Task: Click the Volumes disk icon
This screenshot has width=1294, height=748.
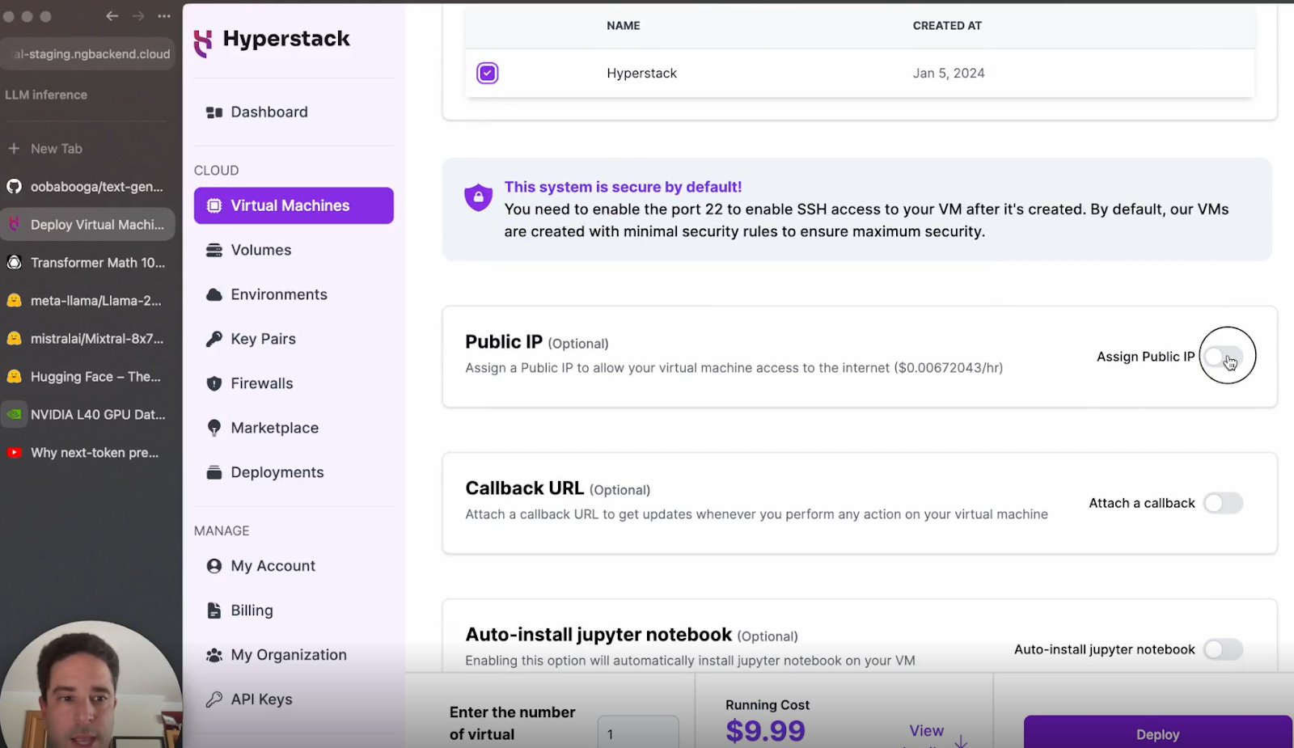Action: point(214,250)
